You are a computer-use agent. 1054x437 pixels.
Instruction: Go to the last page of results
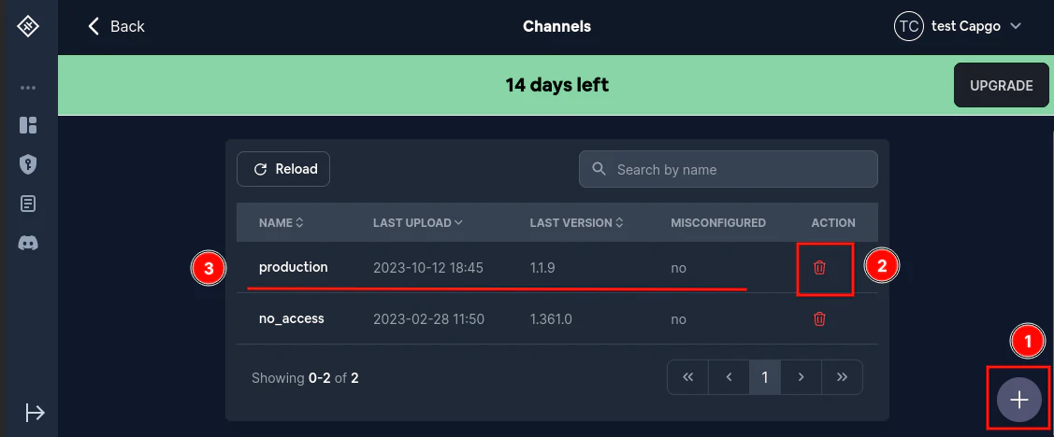click(842, 377)
